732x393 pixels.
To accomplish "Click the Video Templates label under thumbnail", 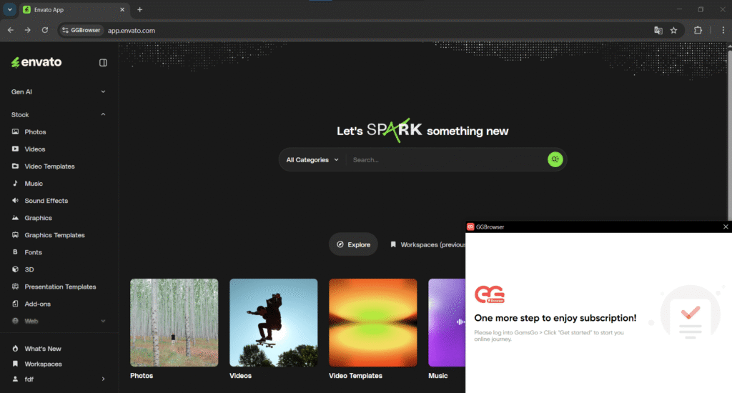I will click(355, 376).
